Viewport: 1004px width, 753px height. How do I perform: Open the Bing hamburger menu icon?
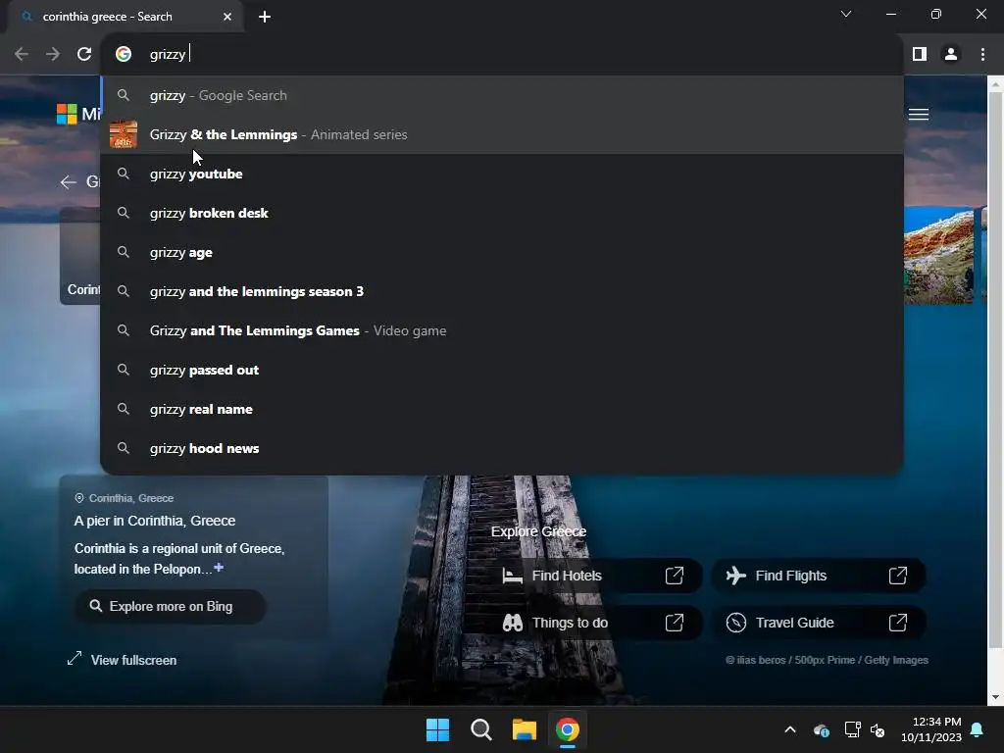pyautogui.click(x=918, y=115)
